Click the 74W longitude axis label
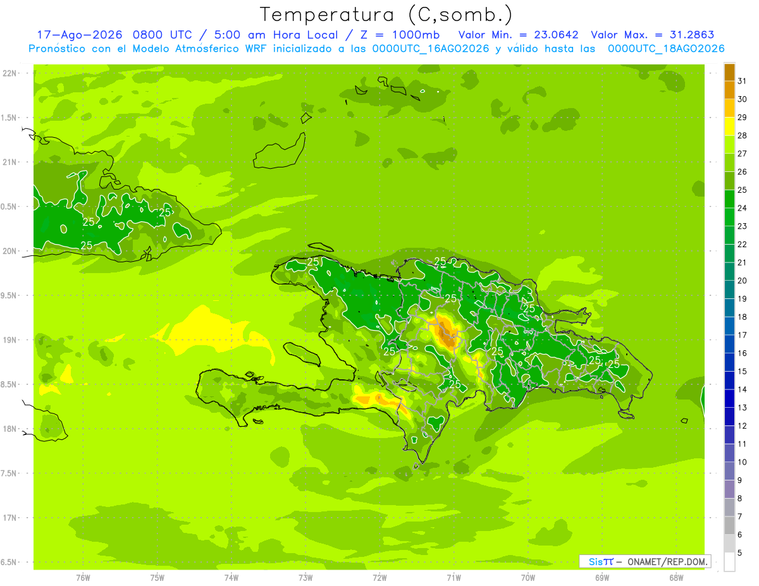759x586 pixels. [x=231, y=578]
